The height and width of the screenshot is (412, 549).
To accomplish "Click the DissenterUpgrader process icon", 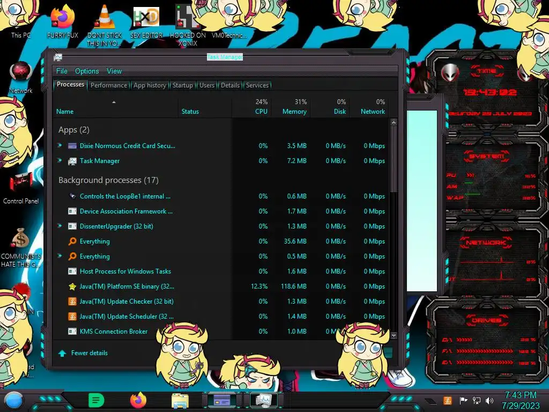I will (x=72, y=226).
